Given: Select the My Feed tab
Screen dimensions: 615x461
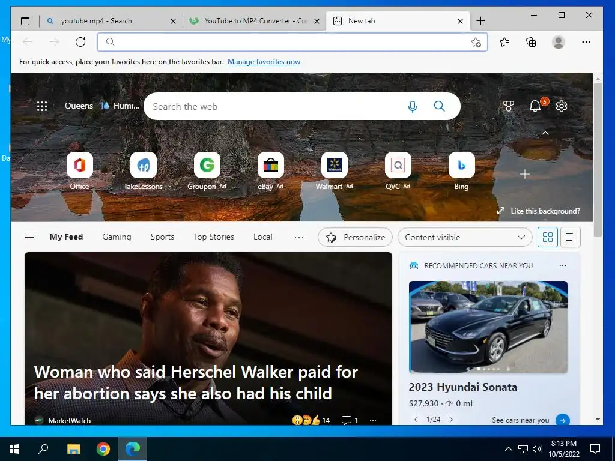Looking at the screenshot, I should [x=66, y=237].
